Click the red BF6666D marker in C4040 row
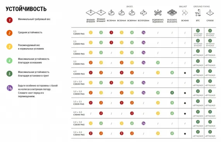Image resolution: width=221 pixels, height=142 pixels. coord(101,113)
